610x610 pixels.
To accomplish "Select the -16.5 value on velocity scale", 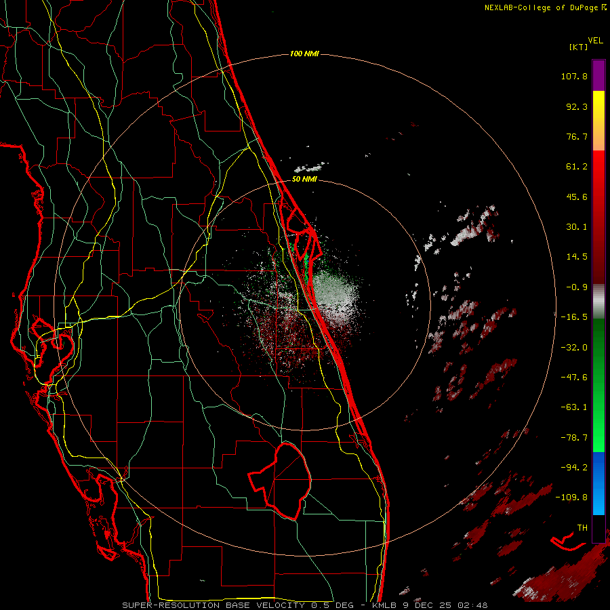I will point(574,317).
